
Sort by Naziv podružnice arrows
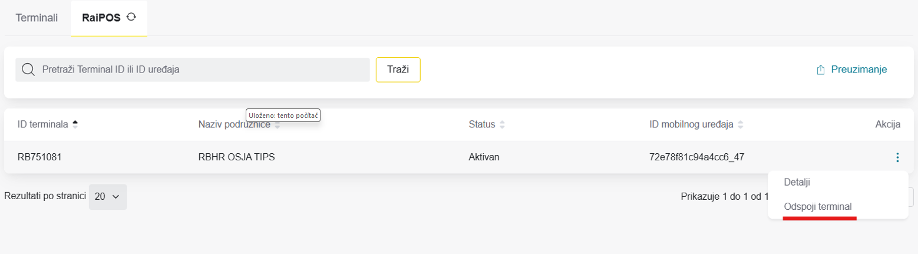tap(277, 124)
